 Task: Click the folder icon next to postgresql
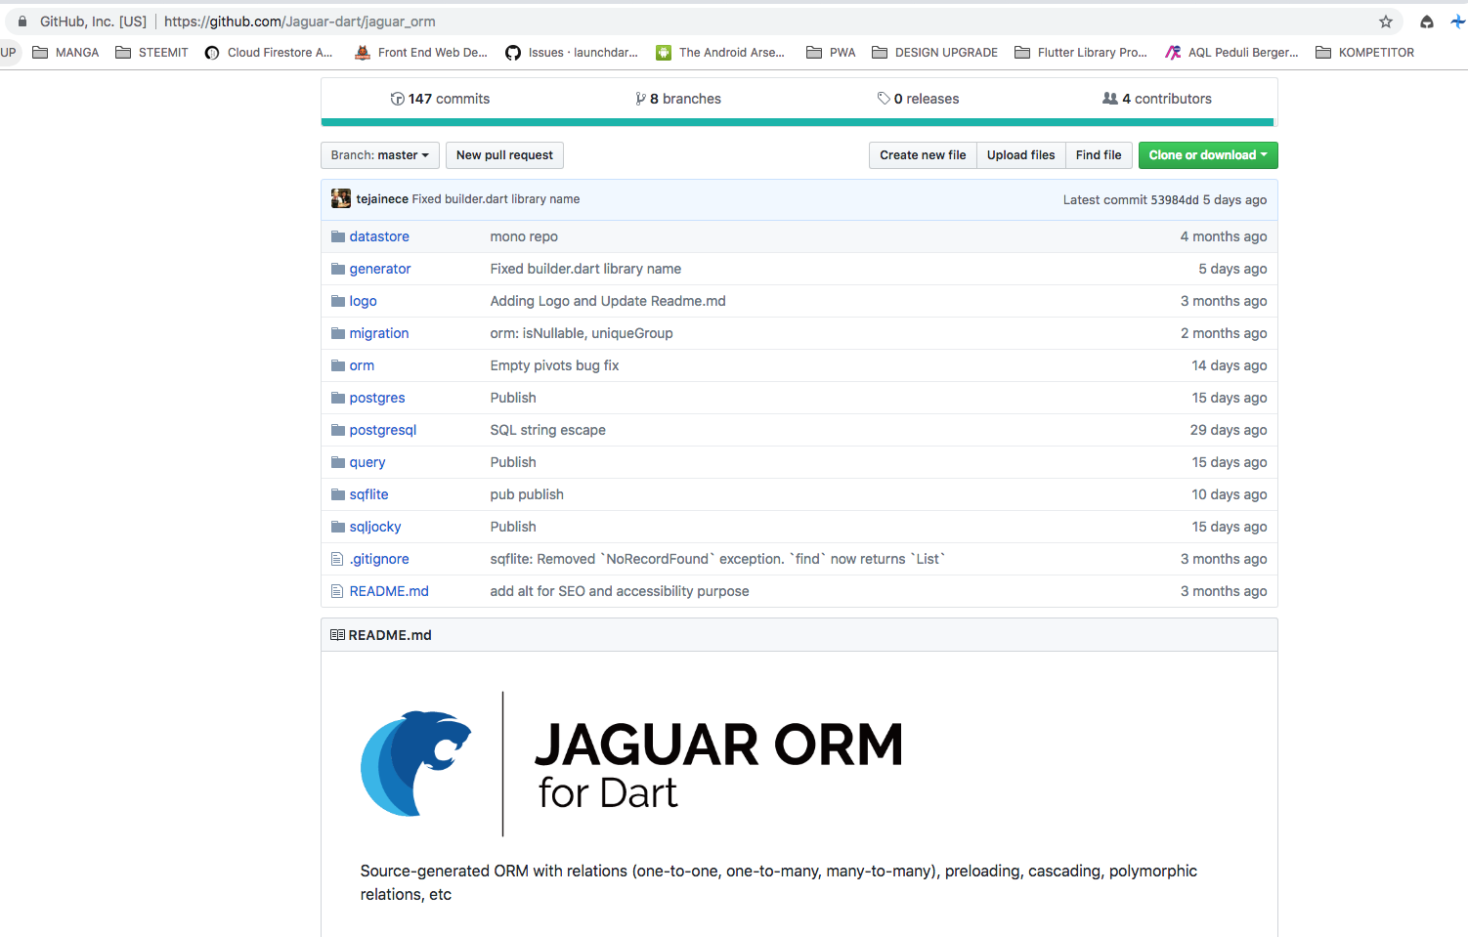338,430
